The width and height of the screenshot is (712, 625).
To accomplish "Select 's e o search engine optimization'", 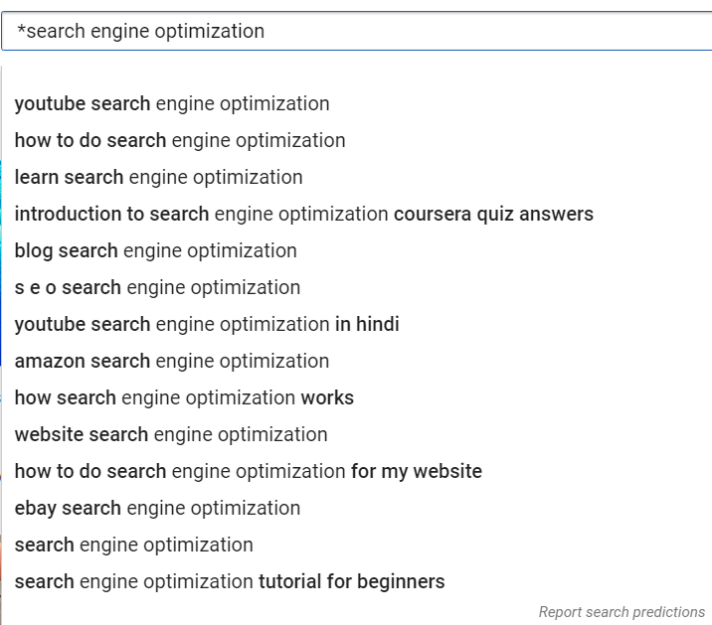I will (x=157, y=288).
